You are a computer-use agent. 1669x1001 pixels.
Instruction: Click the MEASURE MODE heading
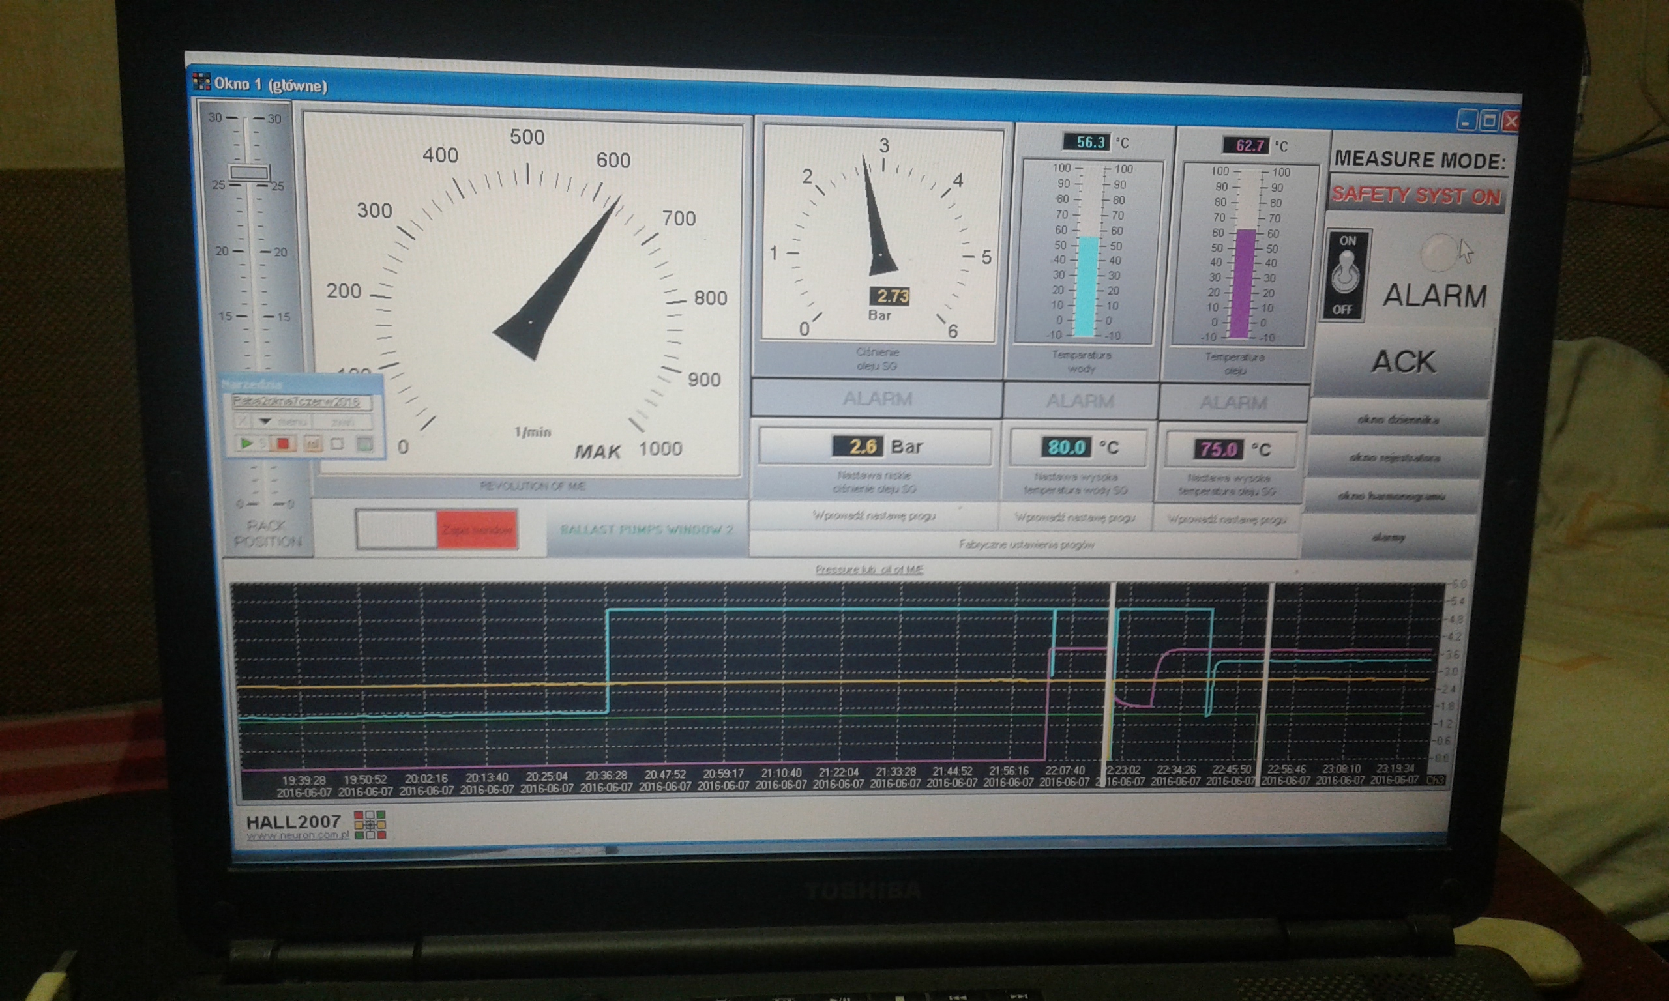1420,160
